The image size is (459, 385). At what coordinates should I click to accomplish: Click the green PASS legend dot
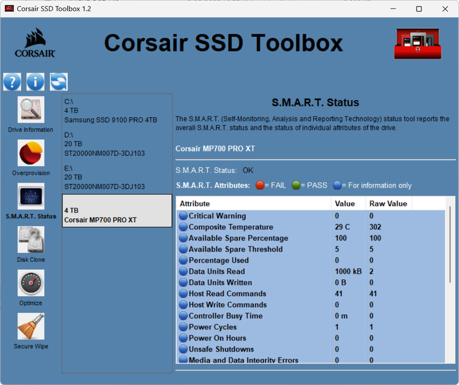[296, 185]
